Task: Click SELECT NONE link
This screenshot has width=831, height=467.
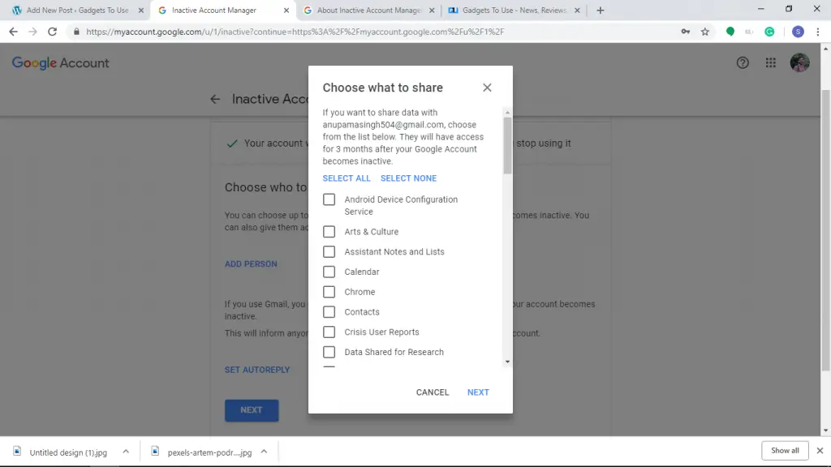Action: coord(409,178)
